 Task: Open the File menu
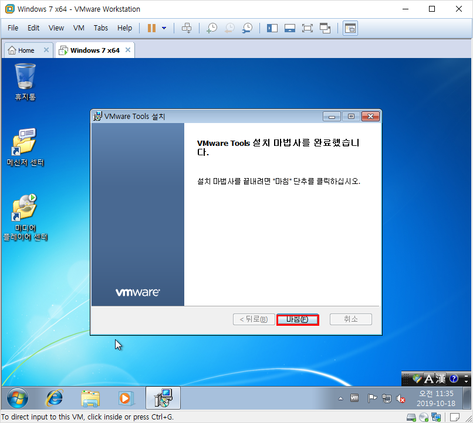pyautogui.click(x=13, y=28)
